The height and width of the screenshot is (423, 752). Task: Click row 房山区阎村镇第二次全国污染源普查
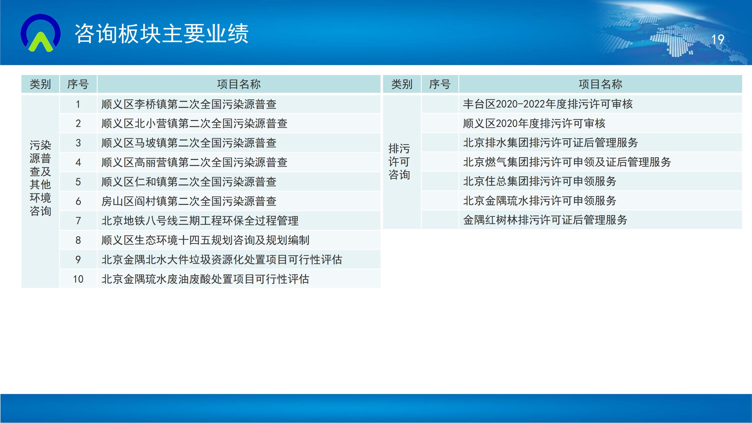(189, 201)
